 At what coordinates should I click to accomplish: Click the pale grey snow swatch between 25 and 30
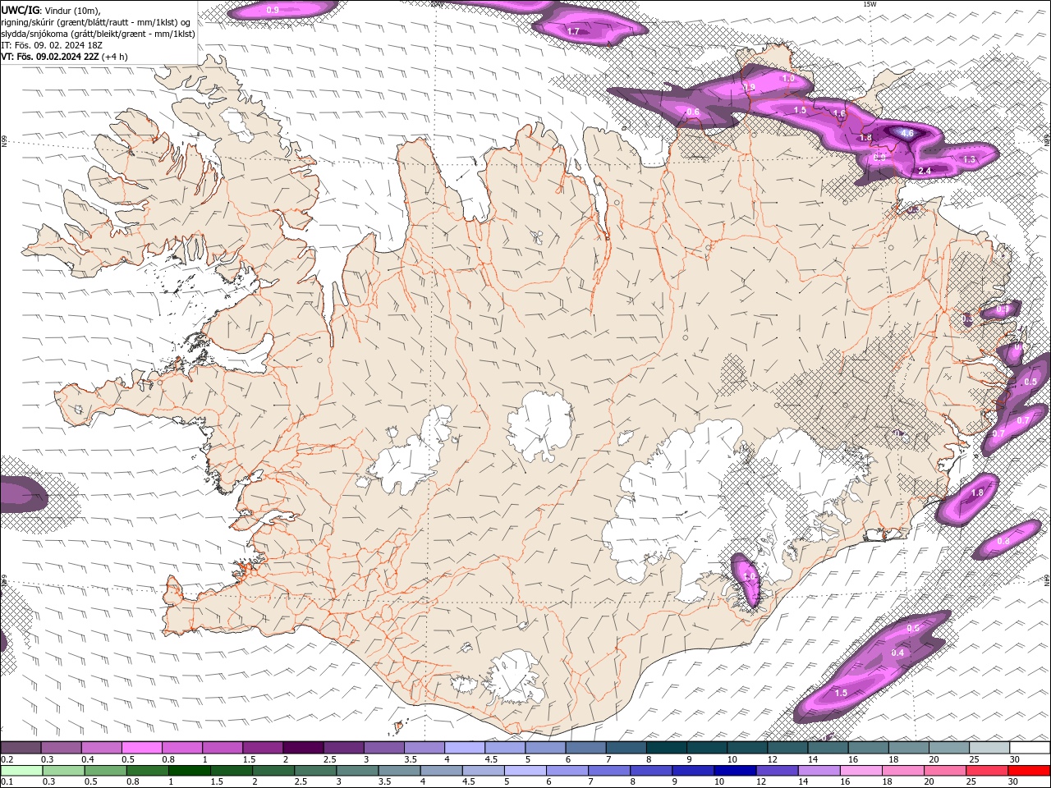point(989,748)
